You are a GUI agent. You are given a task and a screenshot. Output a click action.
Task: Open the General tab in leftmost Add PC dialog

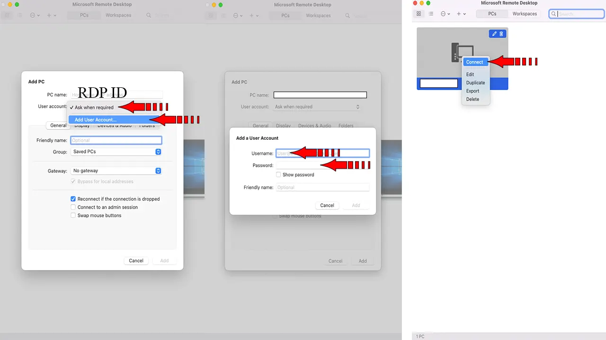point(58,125)
